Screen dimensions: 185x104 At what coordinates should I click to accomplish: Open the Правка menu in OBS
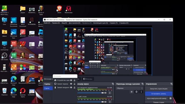(56, 23)
